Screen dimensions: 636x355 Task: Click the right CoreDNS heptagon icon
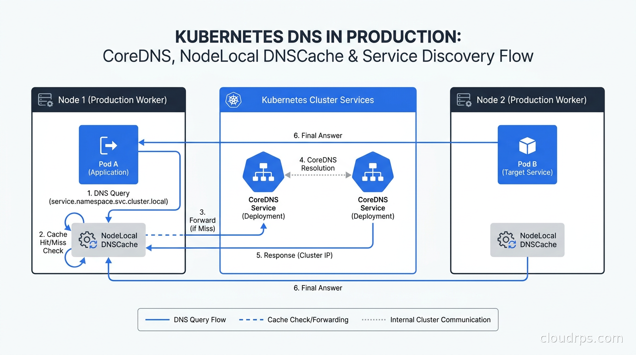[373, 172]
